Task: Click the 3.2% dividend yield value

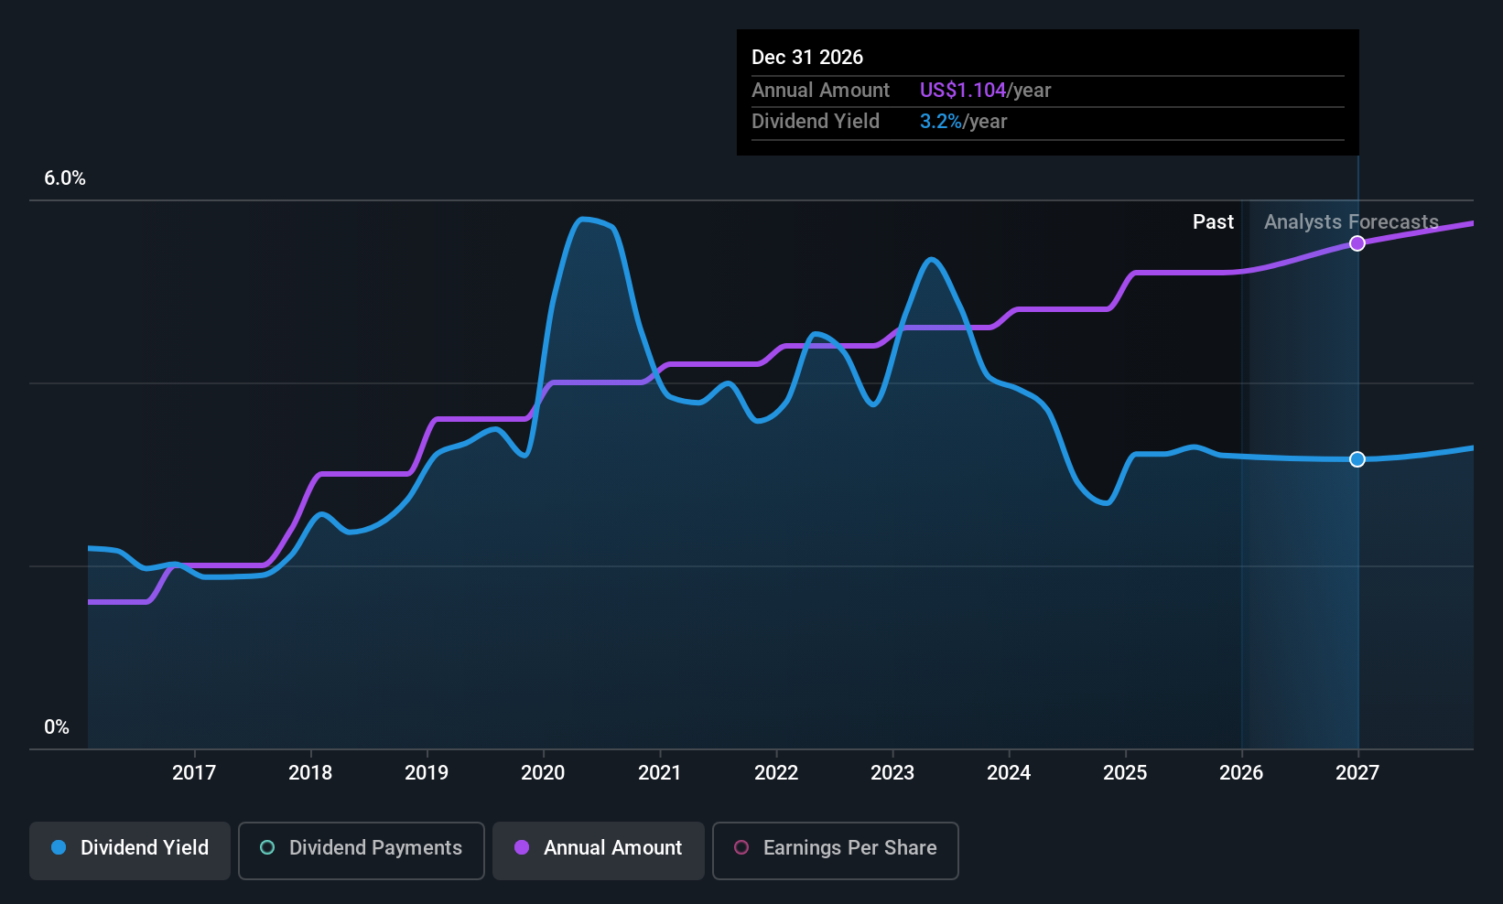Action: pos(941,122)
